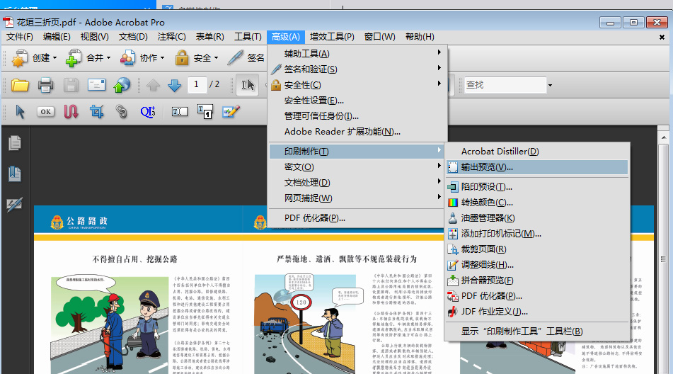Open a file with the folder icon
673x374 pixels.
pyautogui.click(x=20, y=85)
